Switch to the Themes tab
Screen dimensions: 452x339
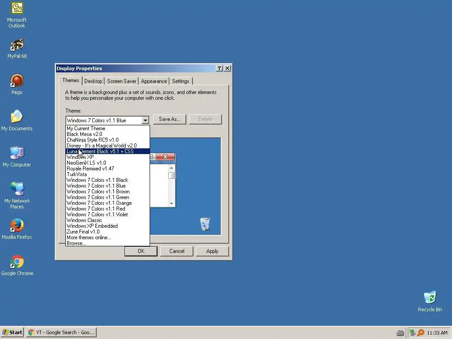tap(71, 80)
